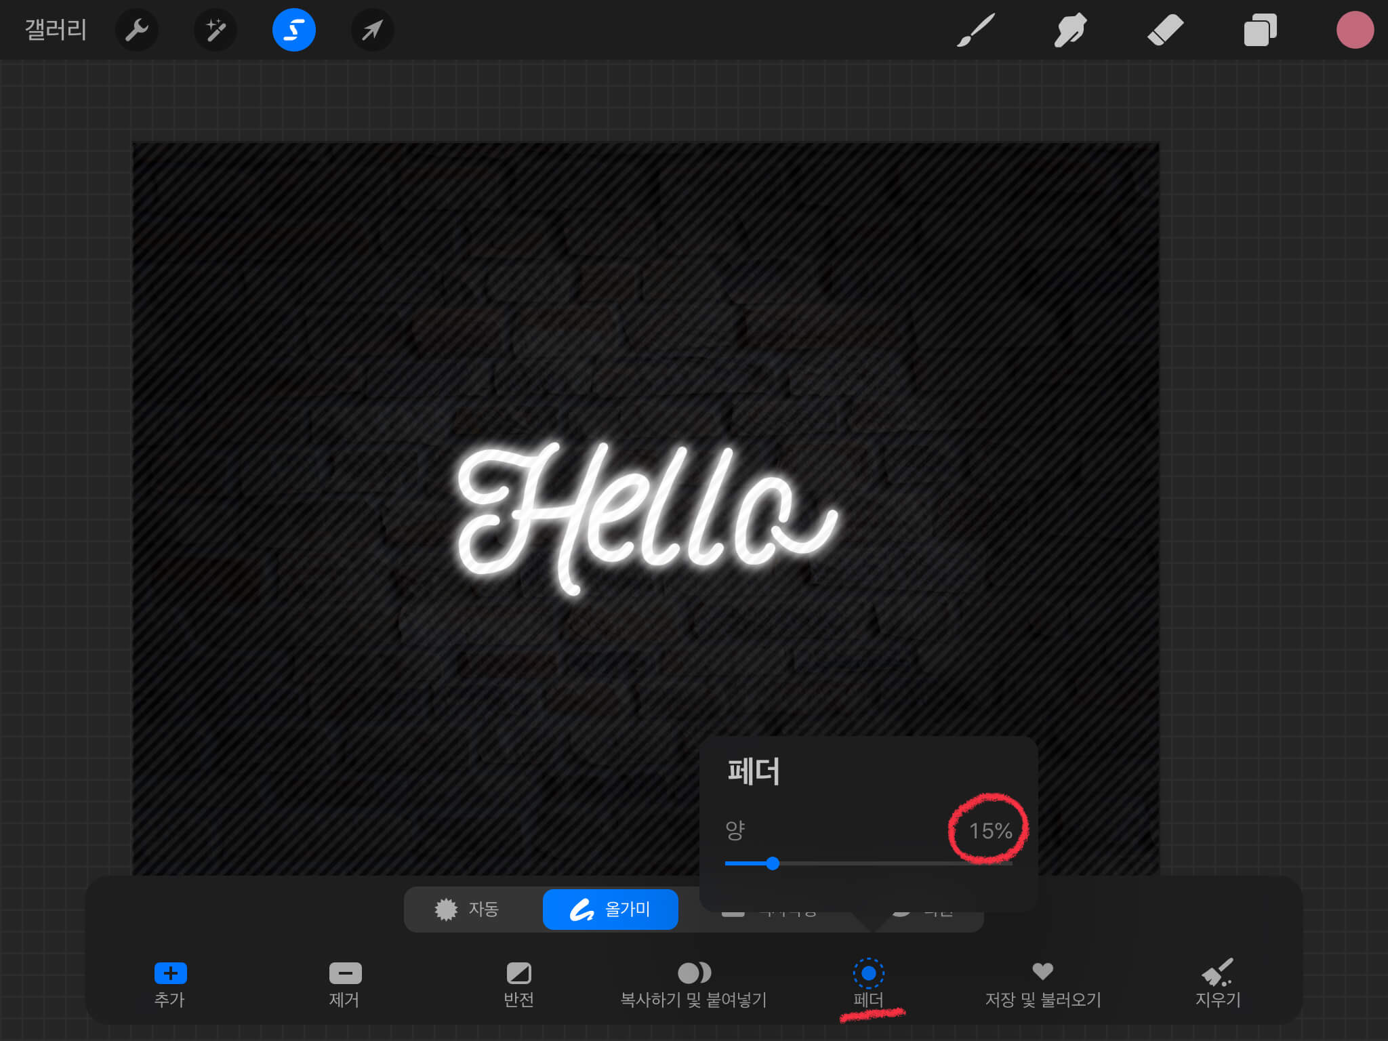1388x1041 pixels.
Task: Click the feather amount slider handle
Action: [x=773, y=863]
